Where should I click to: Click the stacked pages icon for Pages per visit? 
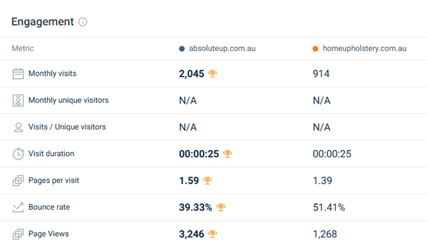click(18, 181)
